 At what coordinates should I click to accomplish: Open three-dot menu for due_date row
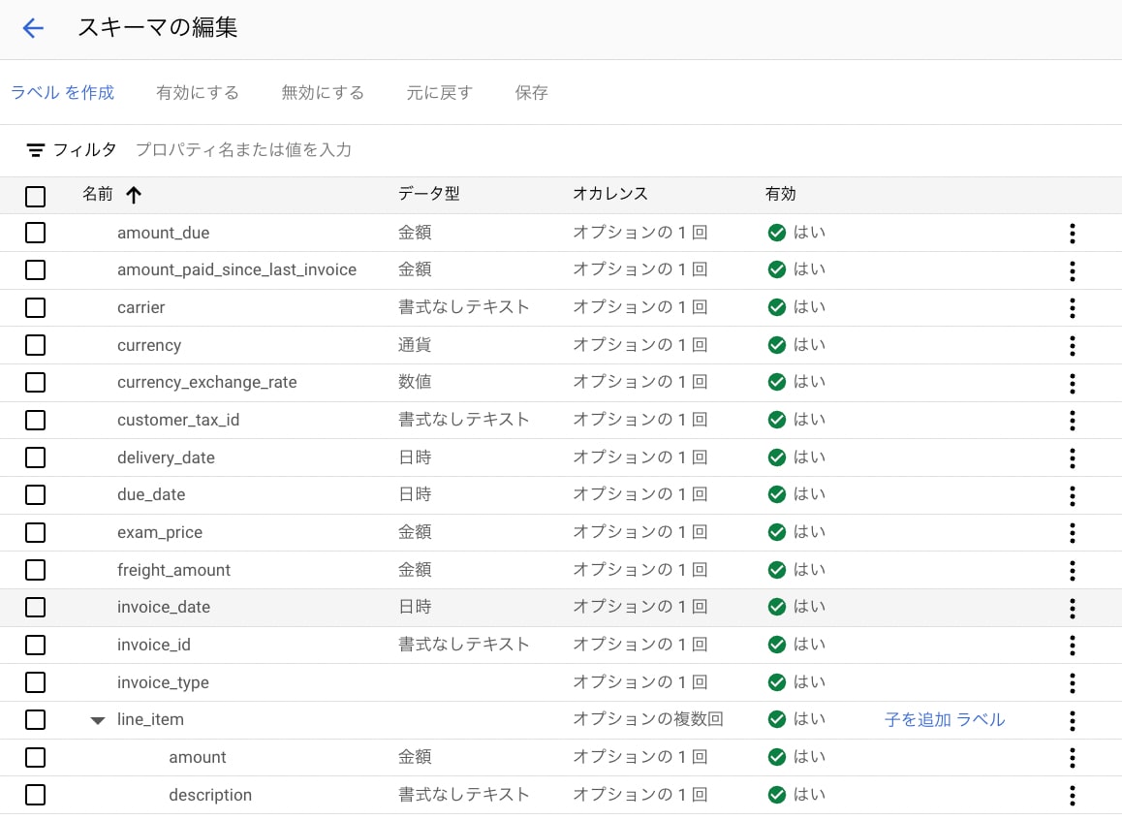coord(1072,496)
